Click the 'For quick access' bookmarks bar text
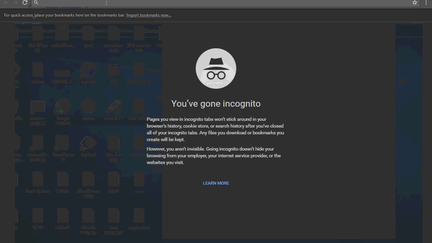 click(x=64, y=15)
